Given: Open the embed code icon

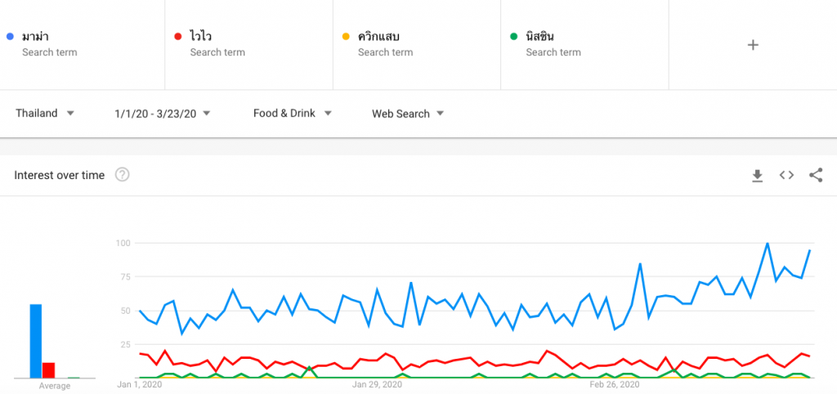Looking at the screenshot, I should [x=786, y=175].
